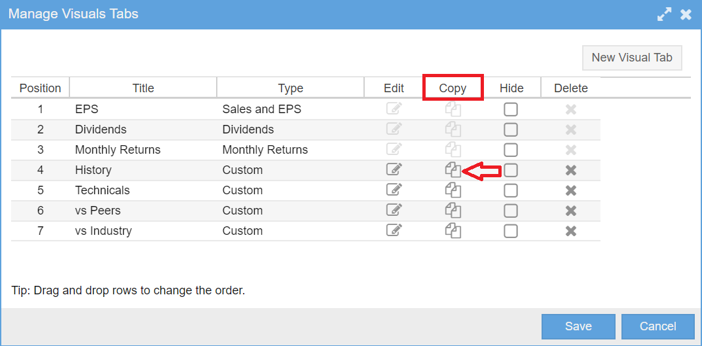Edit the vs Peers tab
Image resolution: width=702 pixels, height=346 pixels.
[x=394, y=210]
